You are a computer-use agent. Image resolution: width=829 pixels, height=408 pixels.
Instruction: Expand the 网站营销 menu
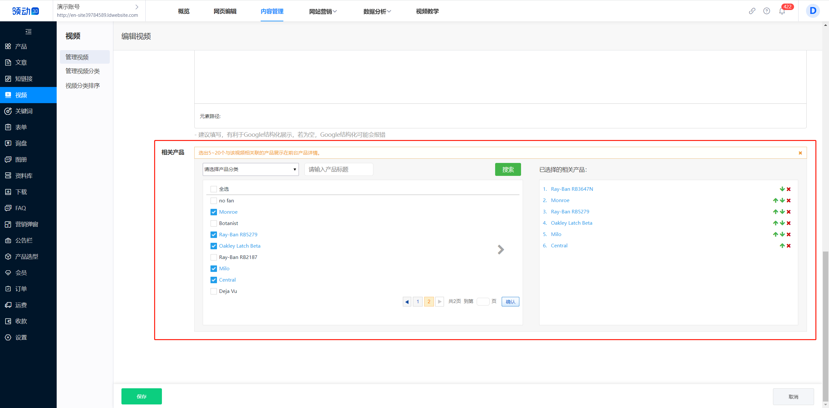[x=323, y=11]
